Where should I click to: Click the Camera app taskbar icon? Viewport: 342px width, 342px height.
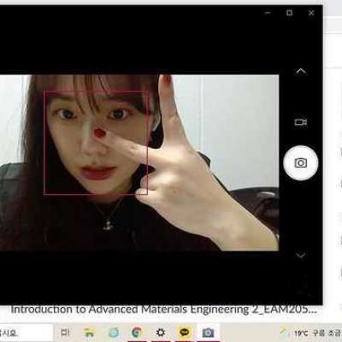(209, 333)
